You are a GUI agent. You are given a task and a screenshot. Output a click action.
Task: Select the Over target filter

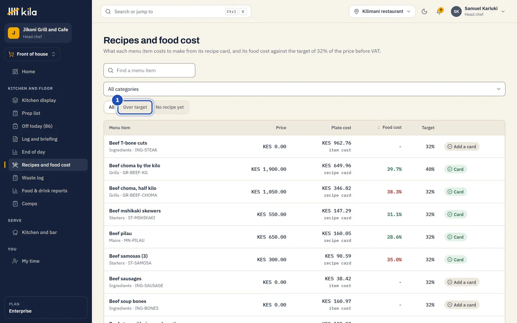click(x=135, y=107)
